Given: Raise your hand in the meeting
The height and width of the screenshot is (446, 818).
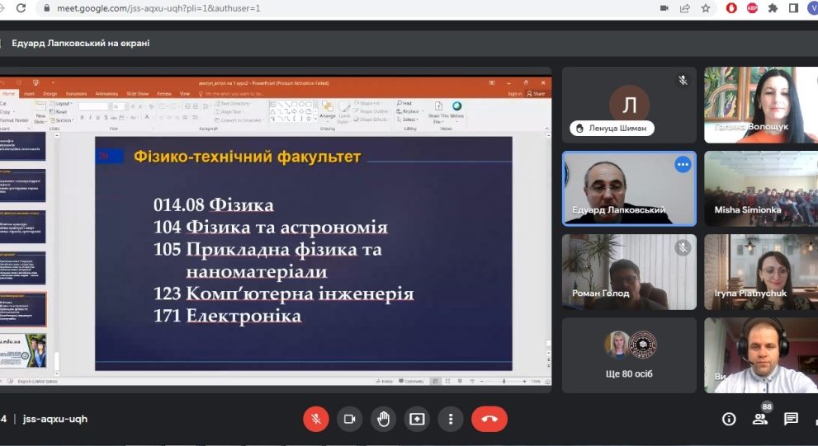Looking at the screenshot, I should click(x=383, y=419).
